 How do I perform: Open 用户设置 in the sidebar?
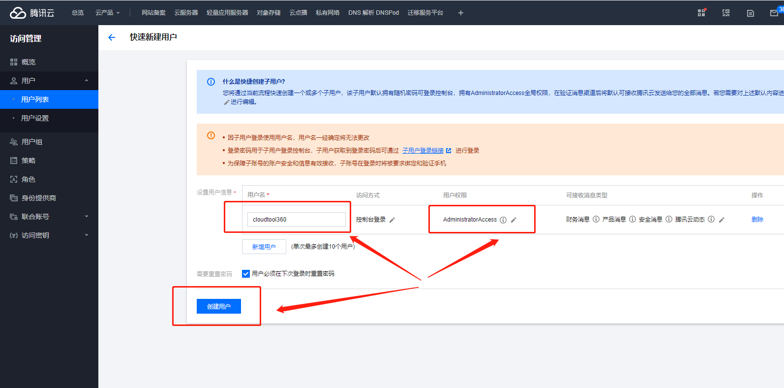click(x=35, y=118)
